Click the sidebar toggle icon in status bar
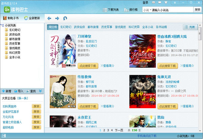The width and height of the screenshot is (203, 139). pyautogui.click(x=4, y=136)
